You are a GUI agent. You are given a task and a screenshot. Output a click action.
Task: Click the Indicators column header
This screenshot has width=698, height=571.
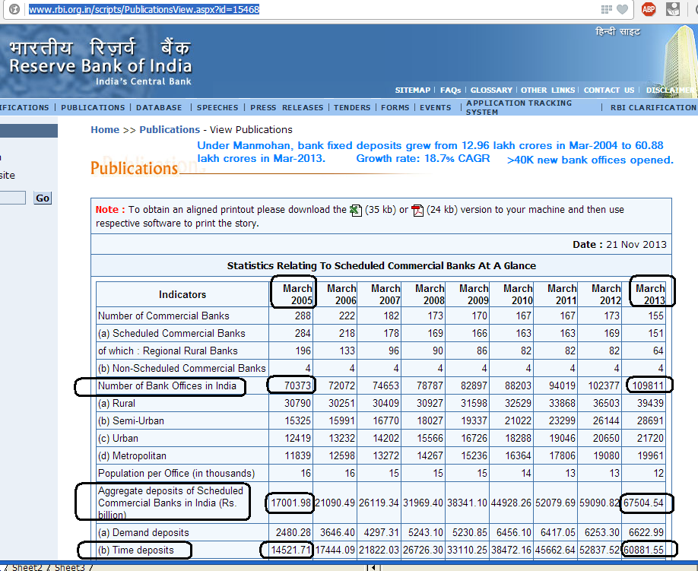pyautogui.click(x=182, y=294)
